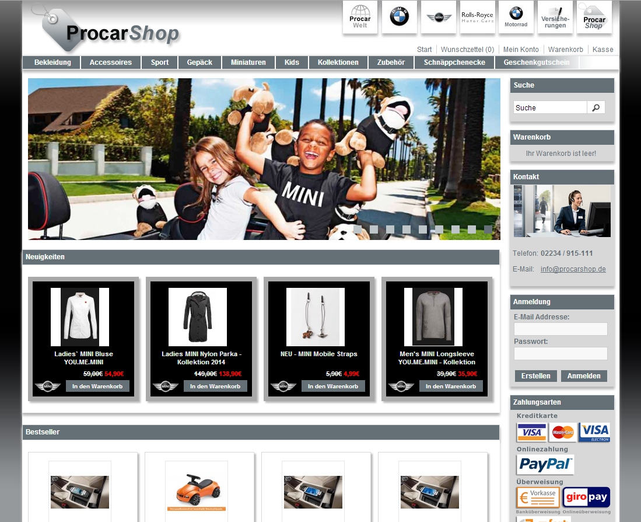Image resolution: width=641 pixels, height=522 pixels.
Task: Select the second banner slide indicator
Action: pos(374,229)
